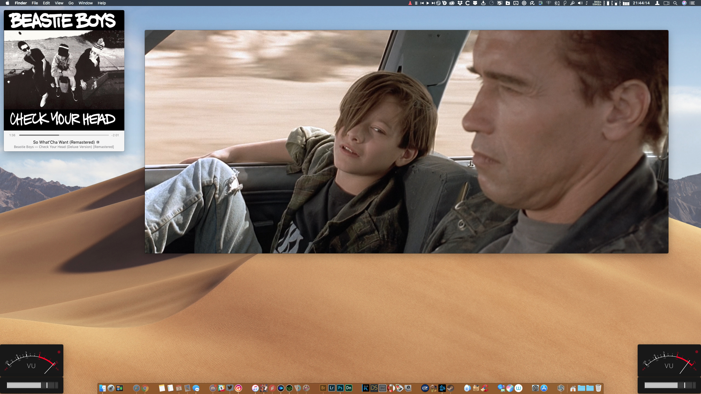701x394 pixels.
Task: Open Spotlight search in the menu bar
Action: point(675,3)
